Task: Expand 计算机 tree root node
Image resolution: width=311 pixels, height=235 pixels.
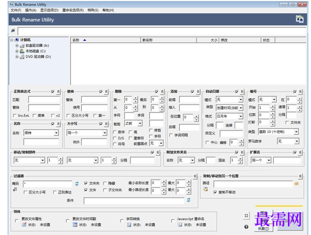Action: coord(12,40)
